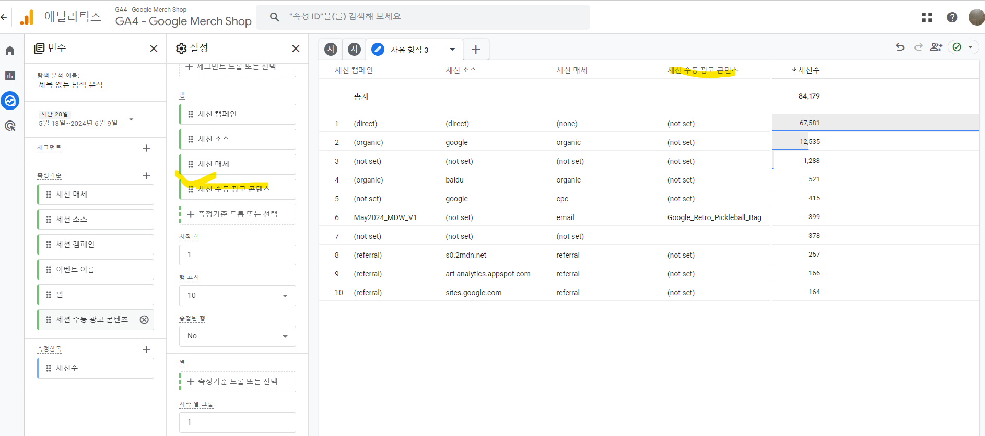
Task: Click the 세션 매체 column header
Action: point(572,70)
